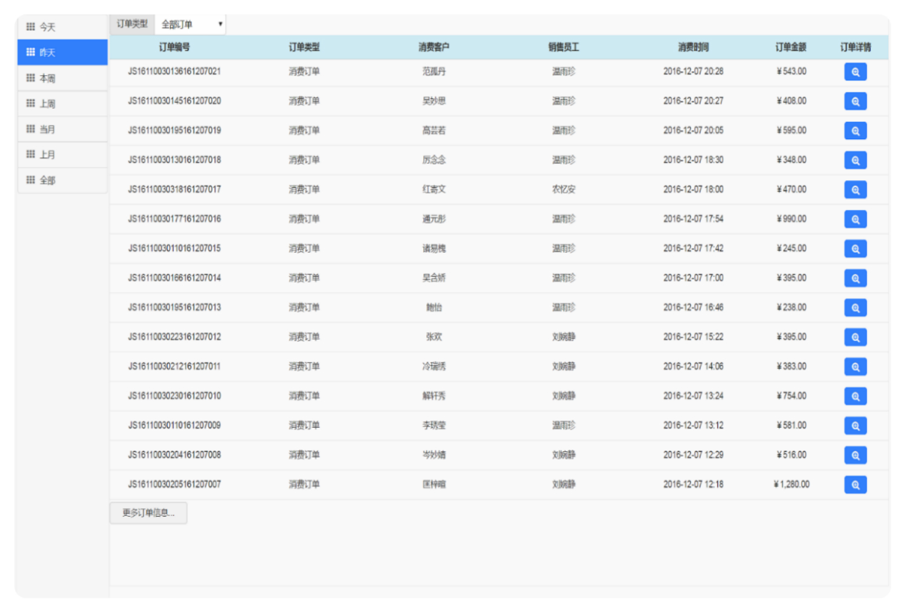The height and width of the screenshot is (611, 907).
Task: Select the 今天 filter in sidebar
Action: [62, 27]
